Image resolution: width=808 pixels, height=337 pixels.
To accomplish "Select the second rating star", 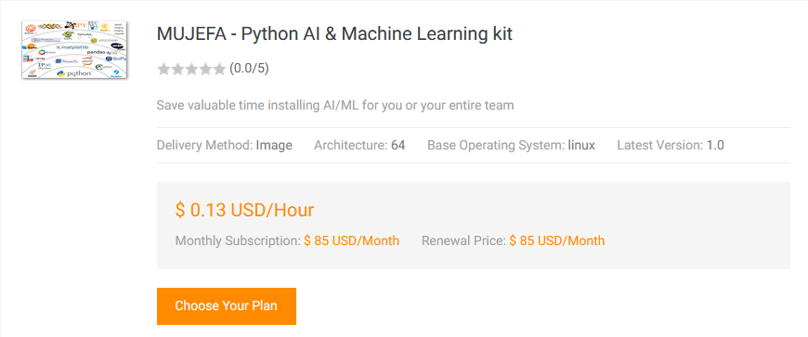I will tap(177, 69).
